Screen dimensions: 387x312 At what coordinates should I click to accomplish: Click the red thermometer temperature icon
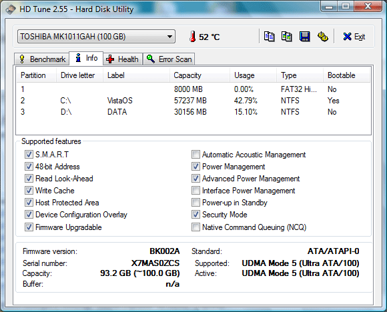193,37
